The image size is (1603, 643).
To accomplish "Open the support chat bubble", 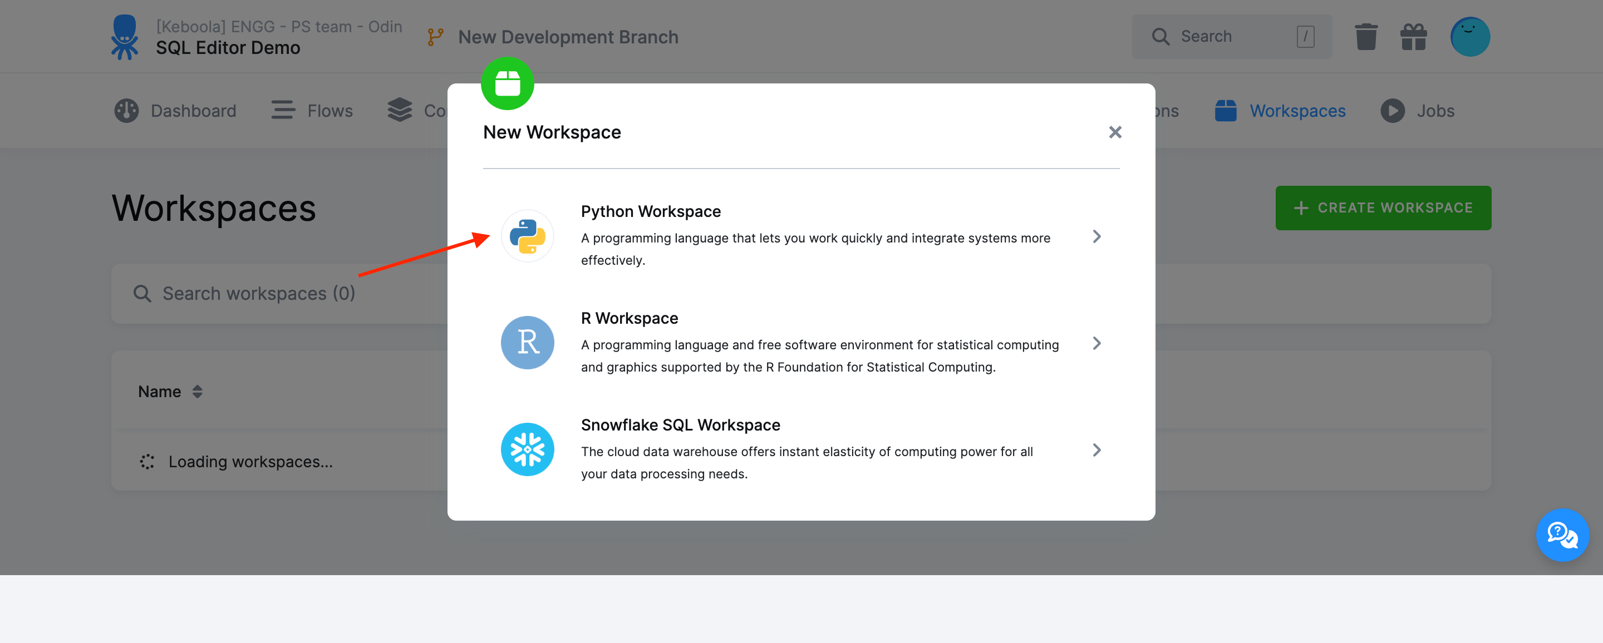I will pos(1562,535).
